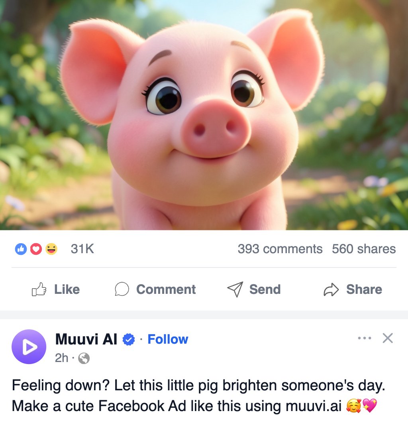This screenshot has height=427, width=408.
Task: Open the three-dot post options menu
Action: click(x=365, y=338)
